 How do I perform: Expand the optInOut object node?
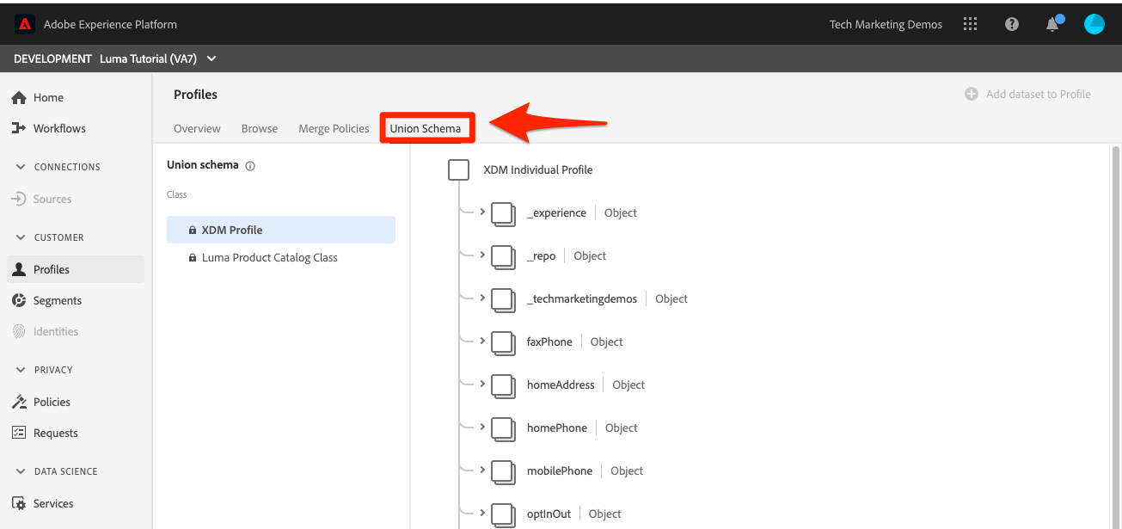482,513
